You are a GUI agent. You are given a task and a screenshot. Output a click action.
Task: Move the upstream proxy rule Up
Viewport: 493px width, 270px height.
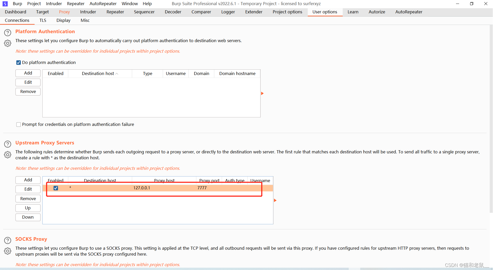click(x=28, y=208)
